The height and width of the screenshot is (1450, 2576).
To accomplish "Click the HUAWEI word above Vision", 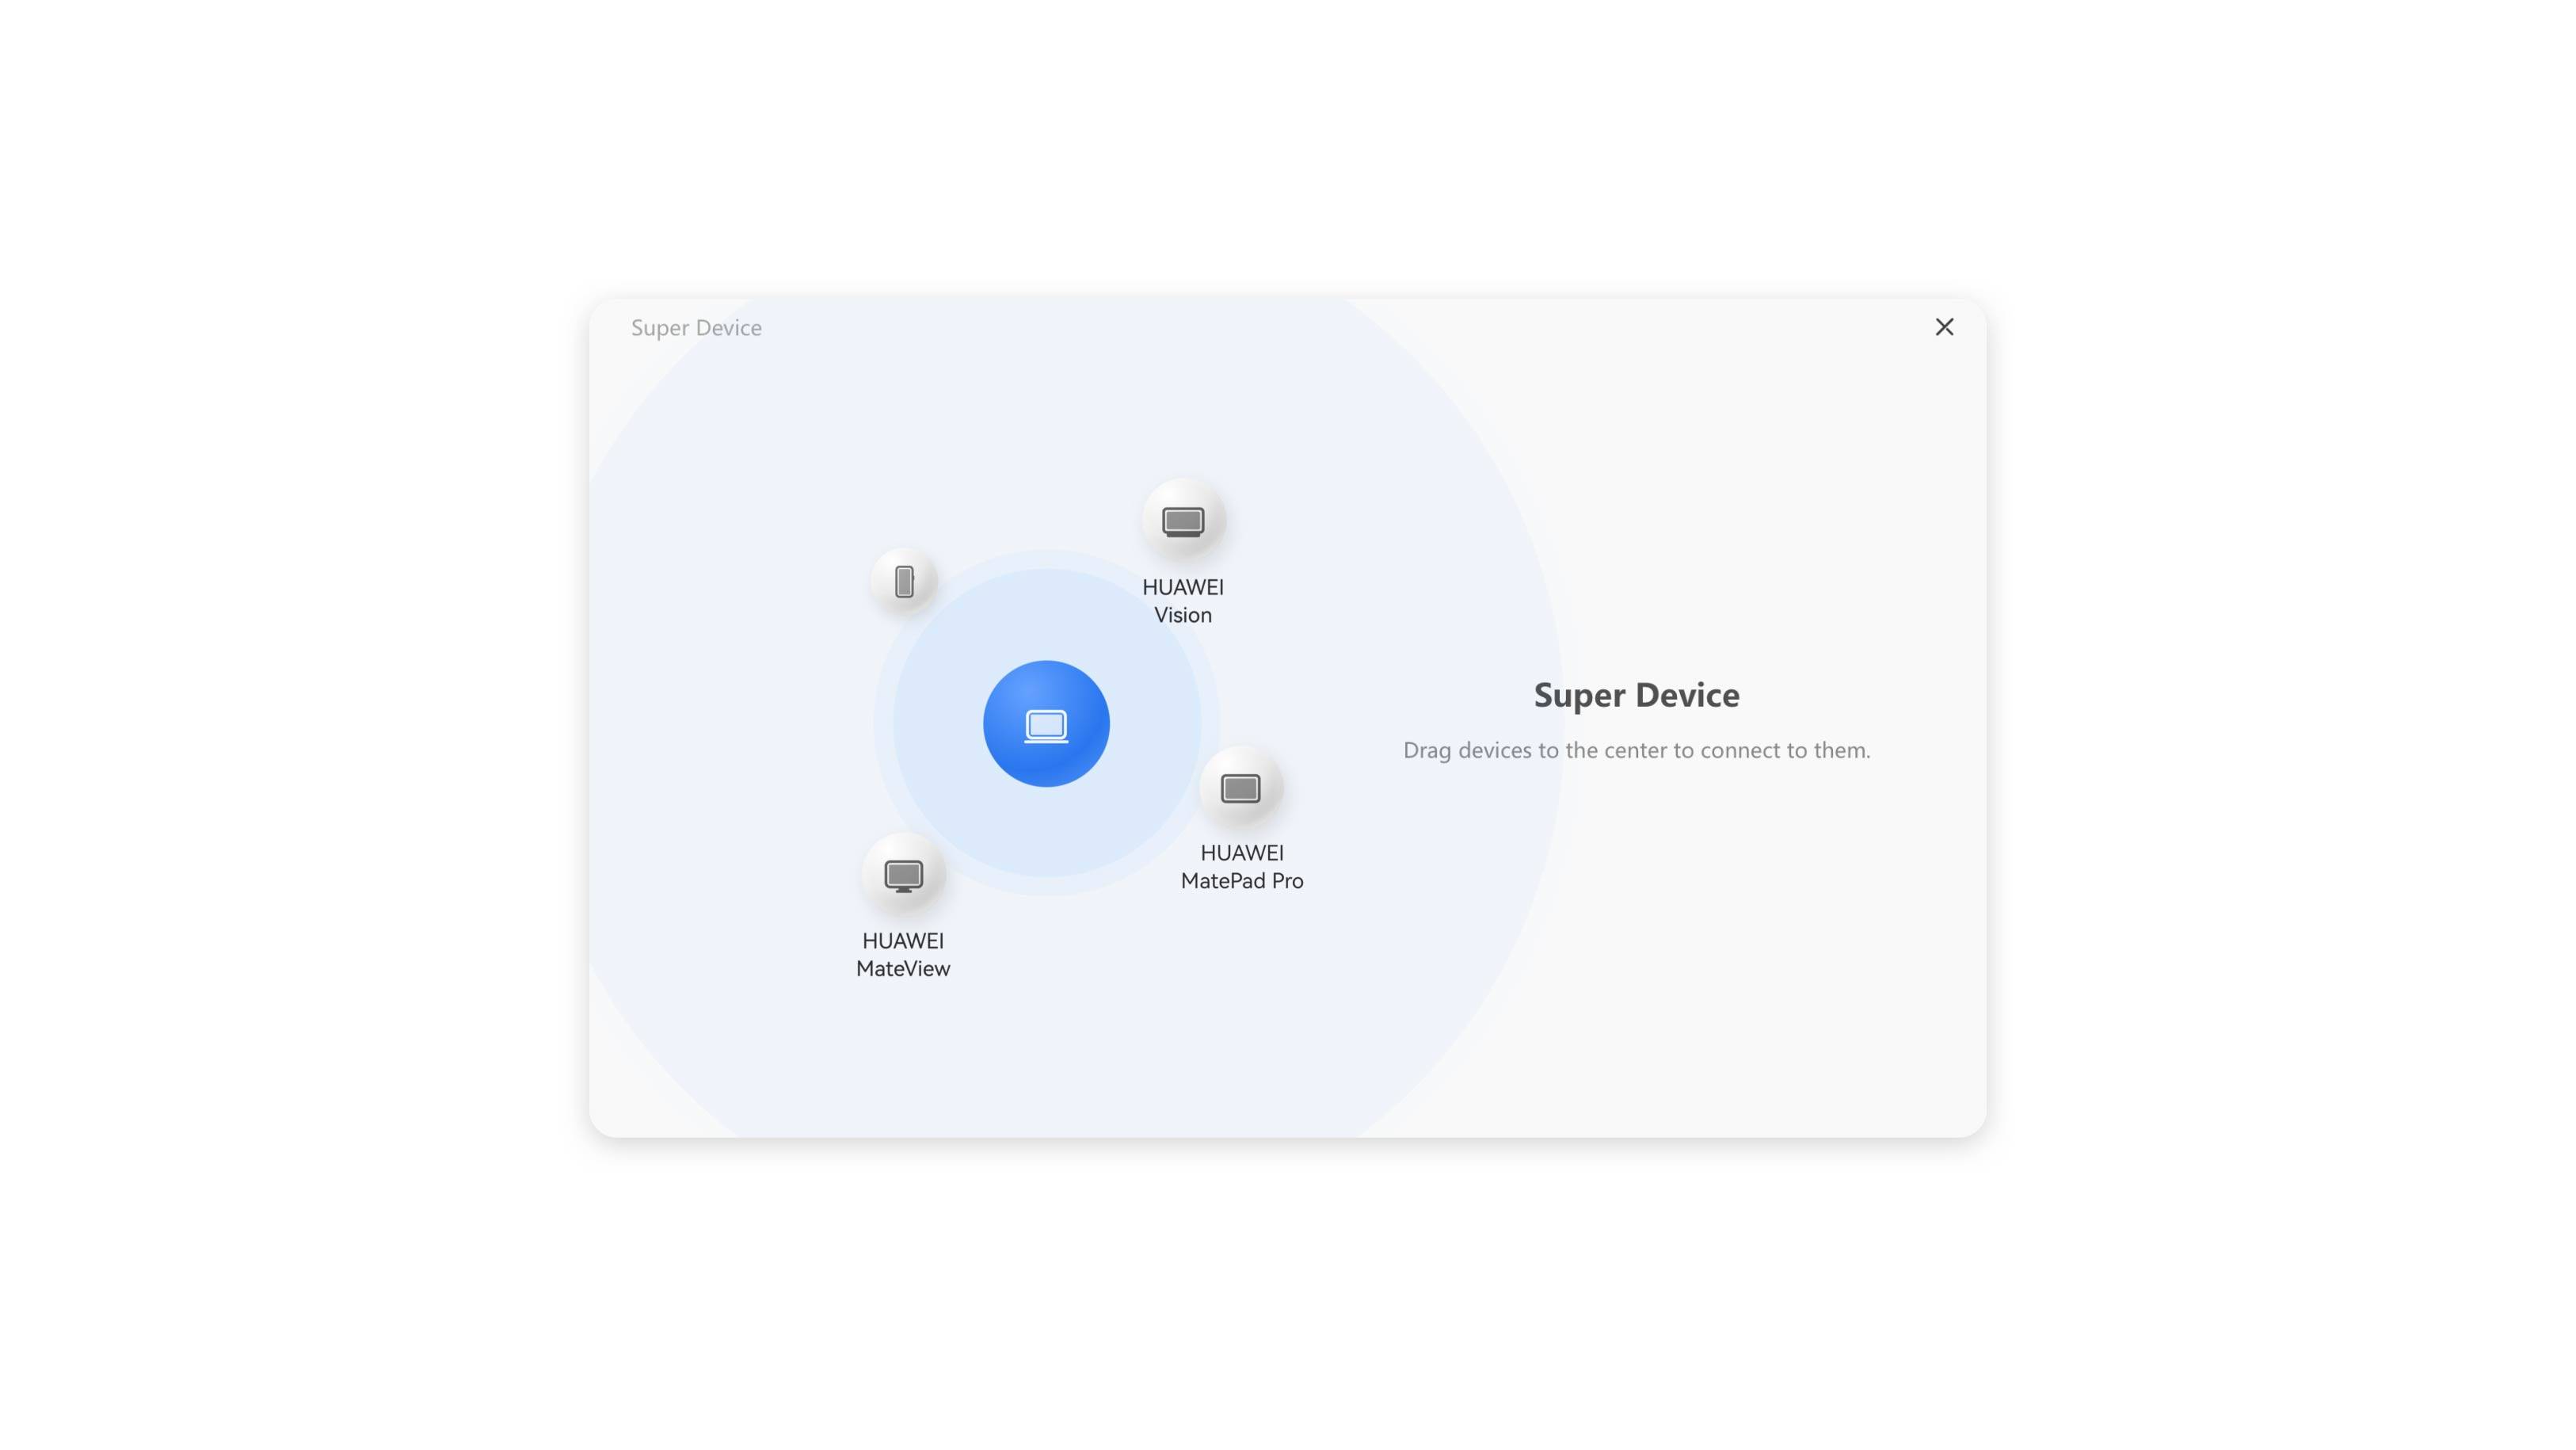I will [1183, 587].
